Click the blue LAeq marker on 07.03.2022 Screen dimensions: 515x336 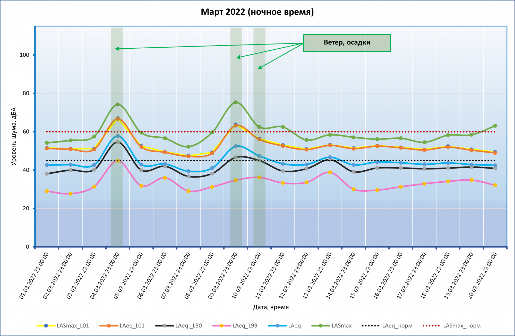(x=188, y=171)
